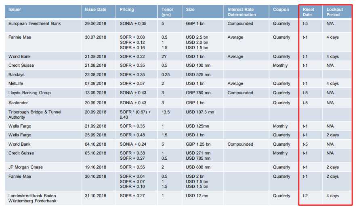Select the pricing SOFR + 0.08
357x208 pixels.
(132, 37)
